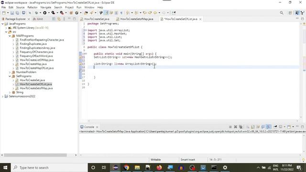Click the New file toolbar icon
306x172 pixels.
click(4, 13)
